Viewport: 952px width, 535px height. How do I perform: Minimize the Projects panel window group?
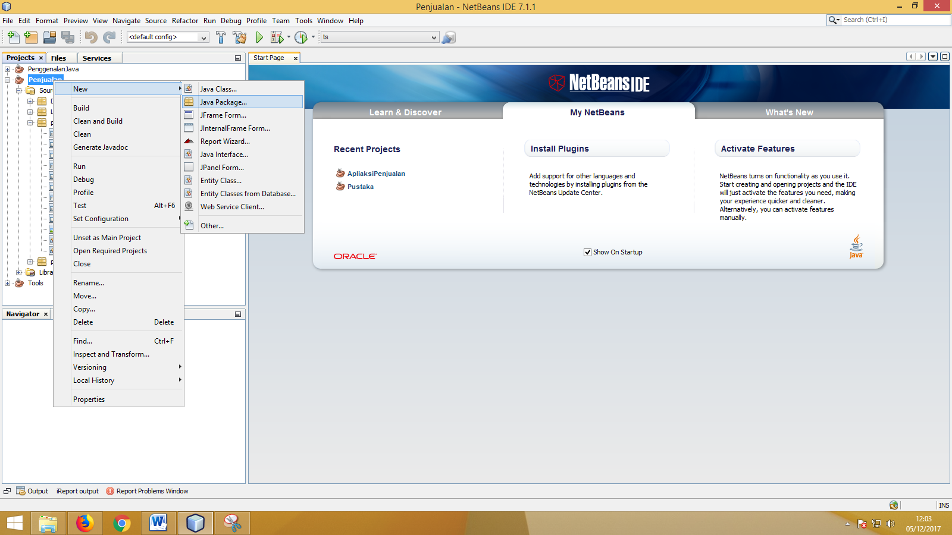tap(238, 58)
